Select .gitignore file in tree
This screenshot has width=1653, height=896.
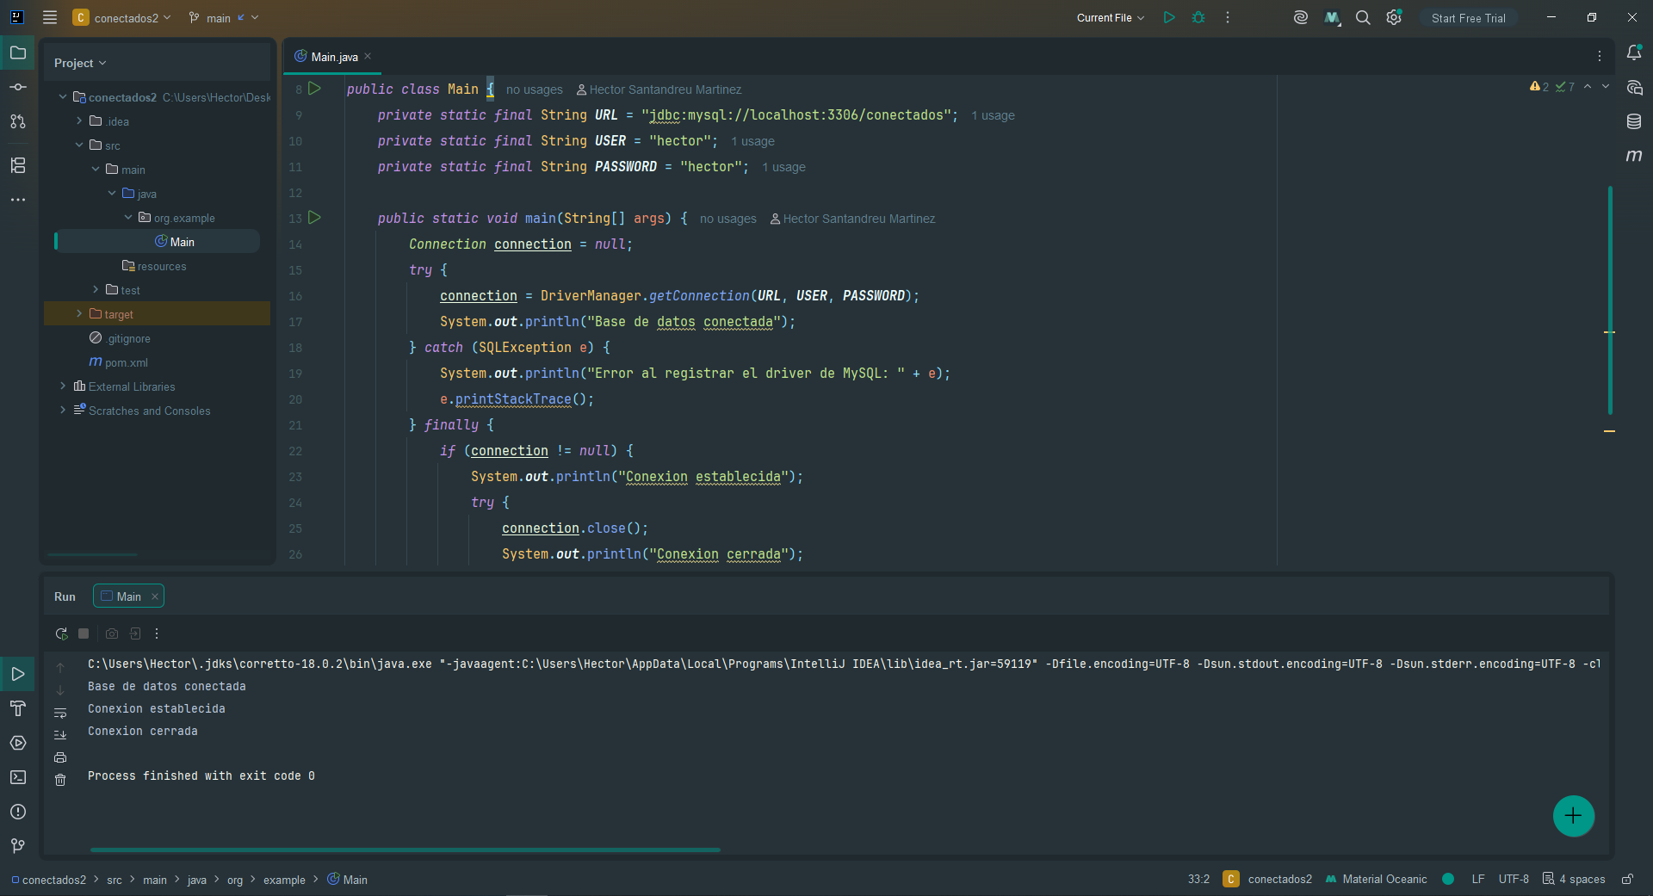[x=120, y=338]
